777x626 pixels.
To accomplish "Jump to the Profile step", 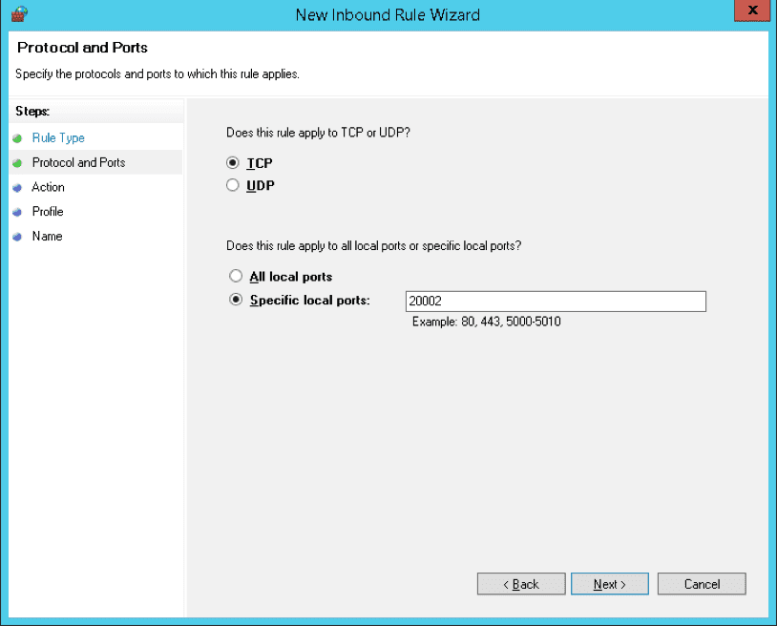I will [x=48, y=212].
